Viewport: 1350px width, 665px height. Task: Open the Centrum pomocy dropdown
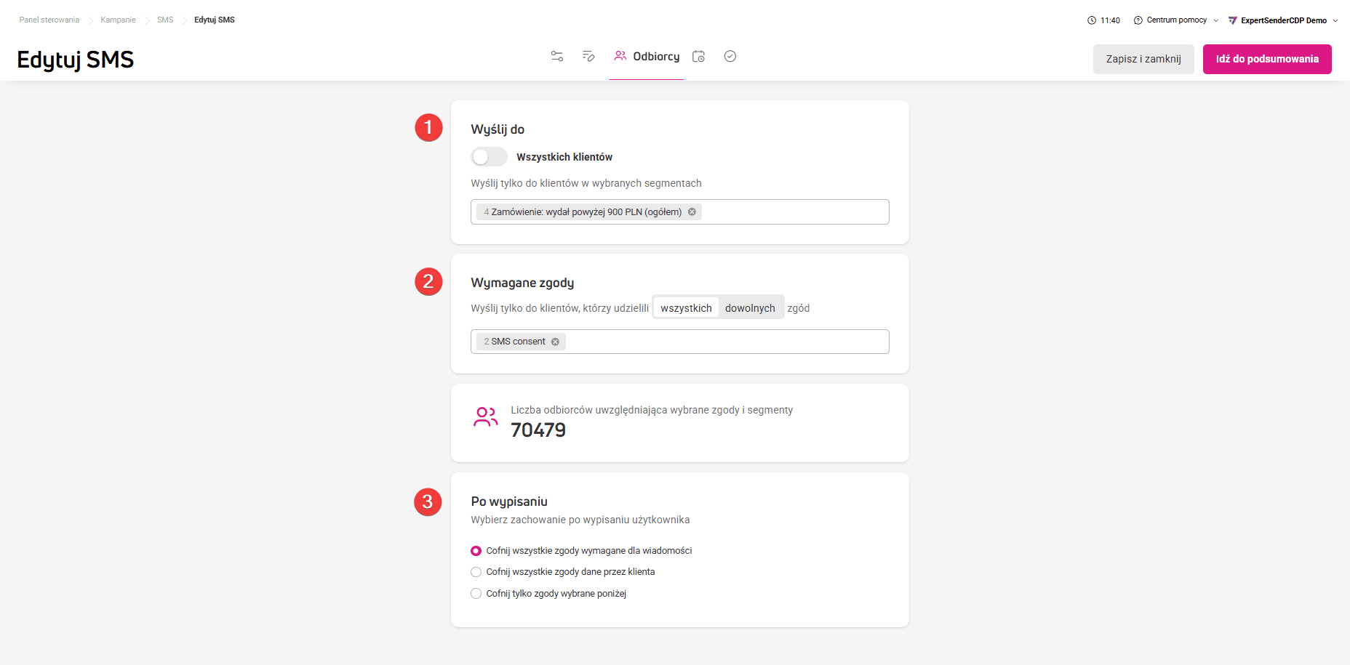1175,20
